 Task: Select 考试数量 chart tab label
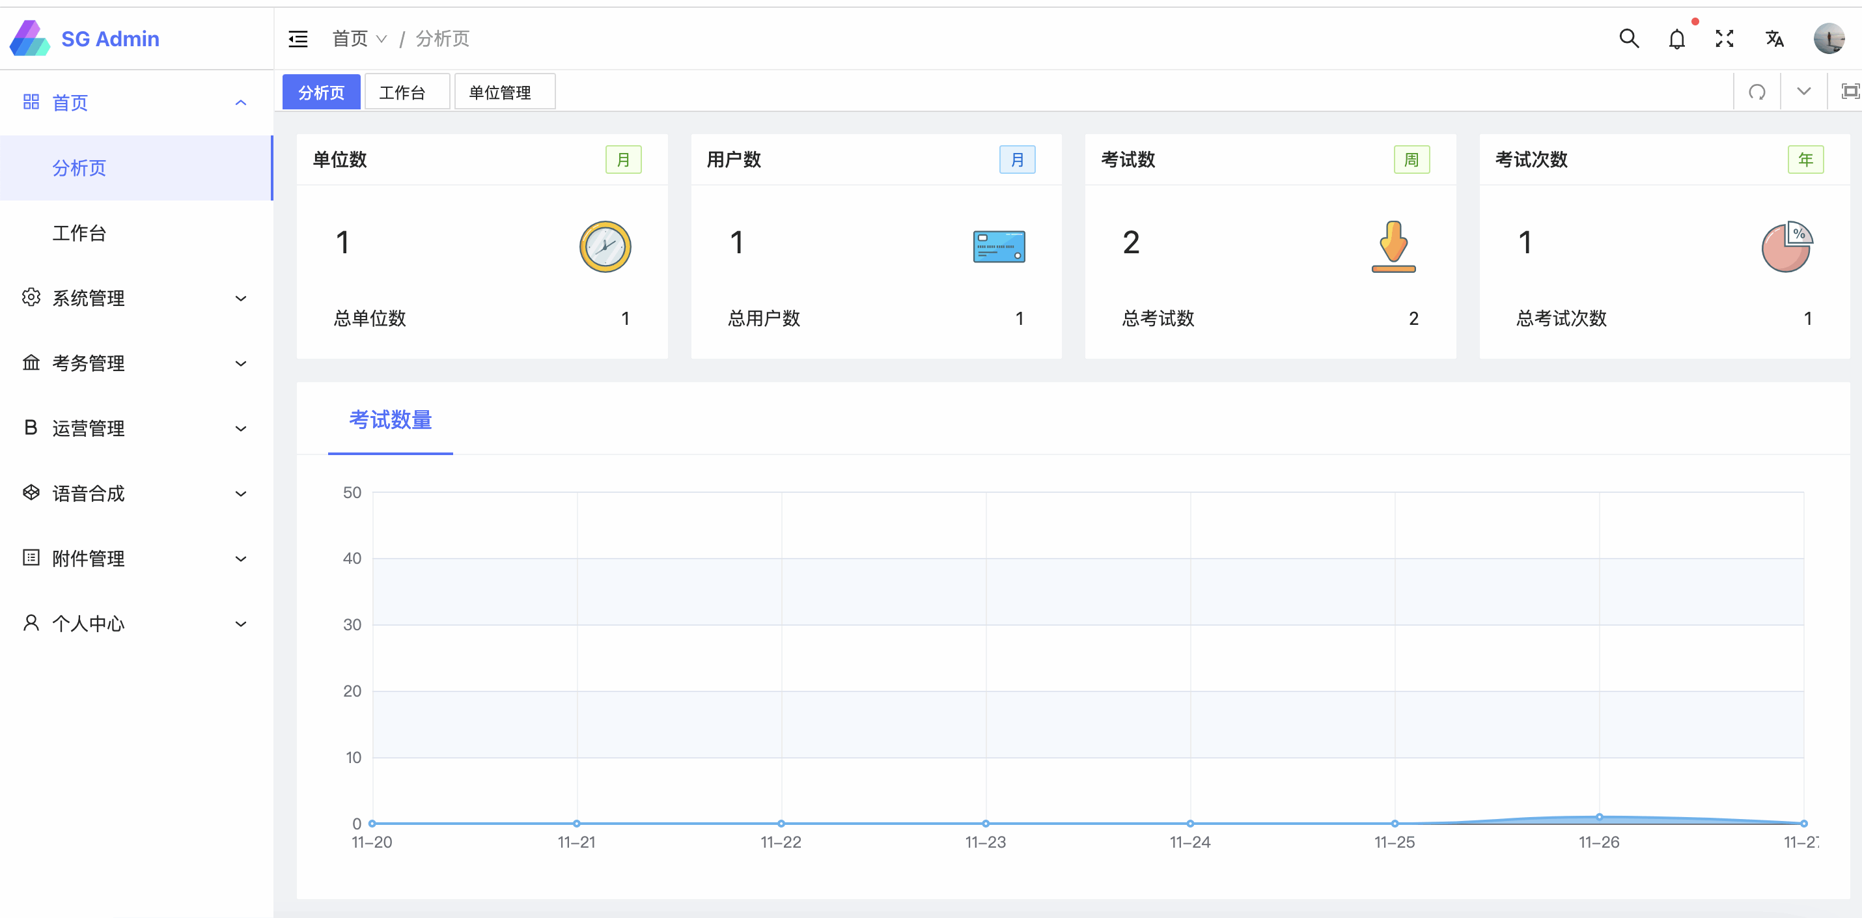(x=391, y=420)
